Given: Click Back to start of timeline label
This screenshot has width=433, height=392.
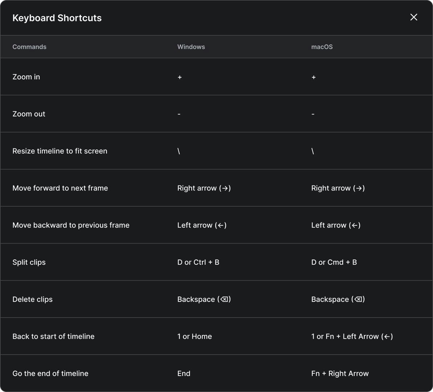Looking at the screenshot, I should pos(53,336).
